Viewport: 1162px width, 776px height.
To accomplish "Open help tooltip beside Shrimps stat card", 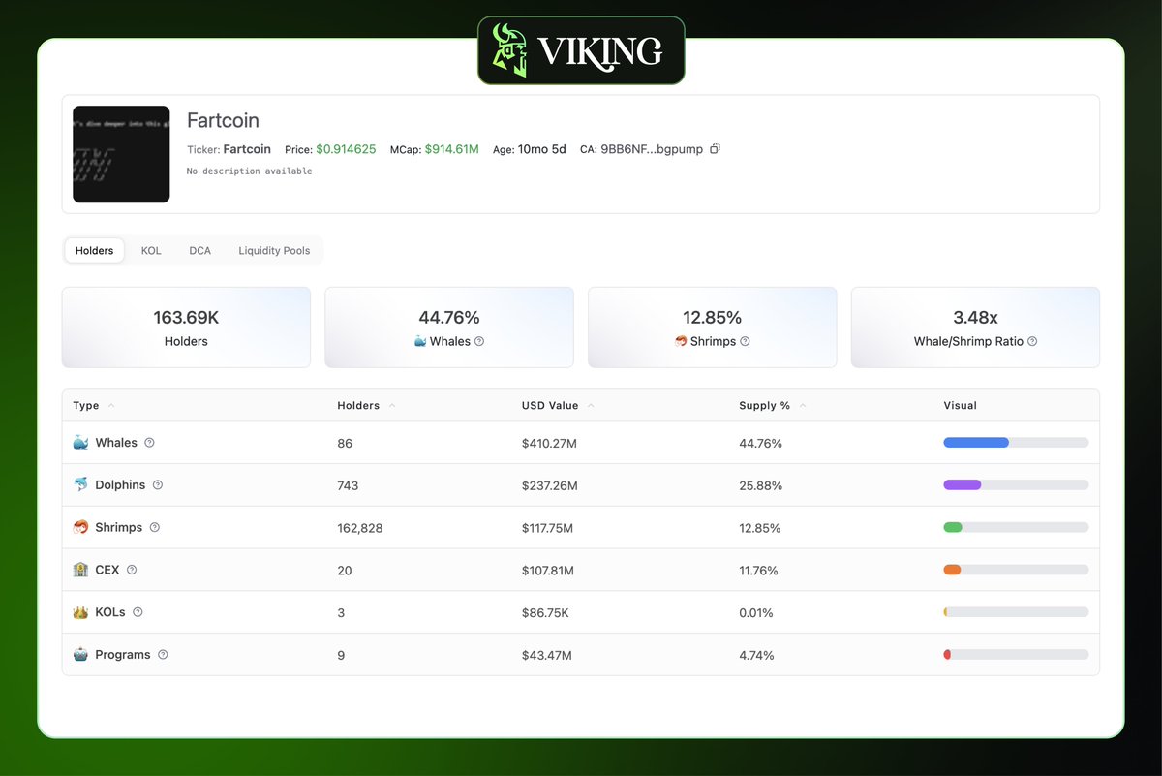I will 745,341.
